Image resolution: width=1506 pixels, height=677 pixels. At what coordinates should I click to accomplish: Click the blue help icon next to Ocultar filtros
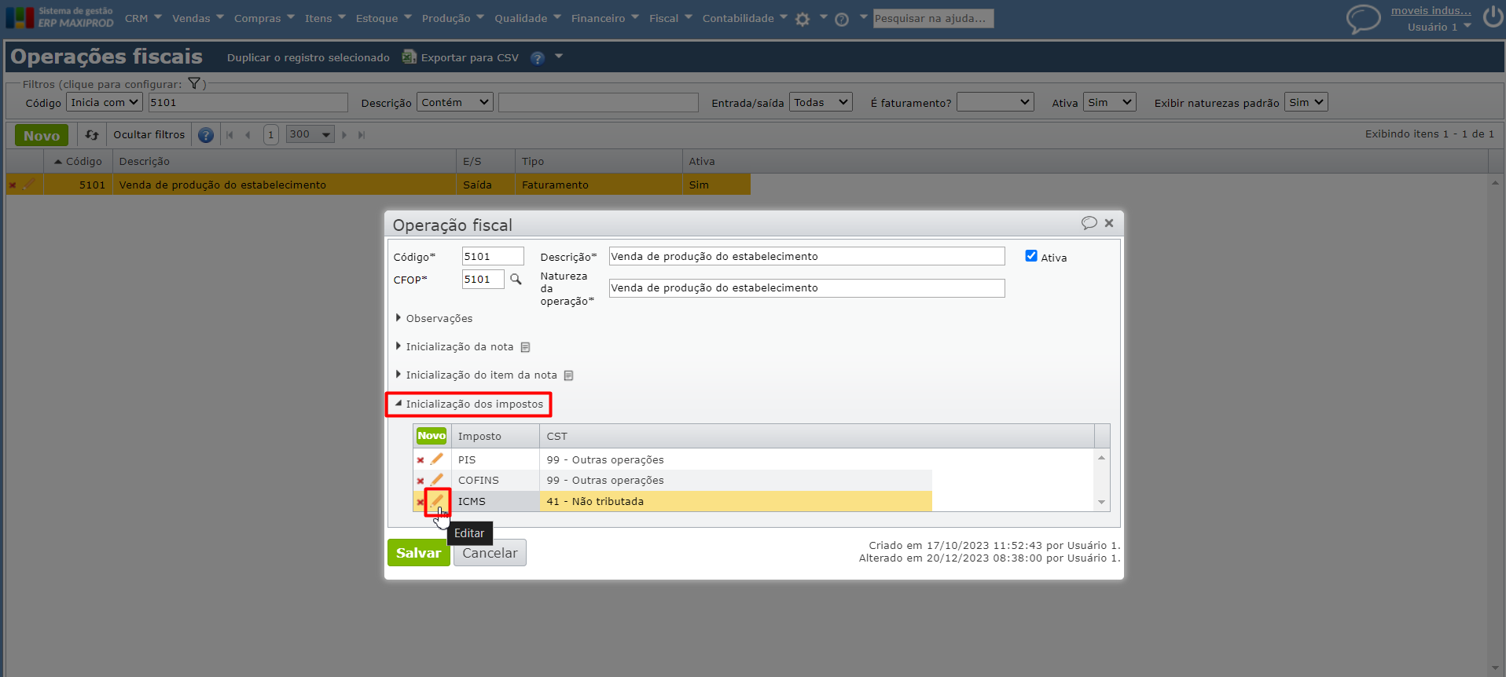pos(206,135)
